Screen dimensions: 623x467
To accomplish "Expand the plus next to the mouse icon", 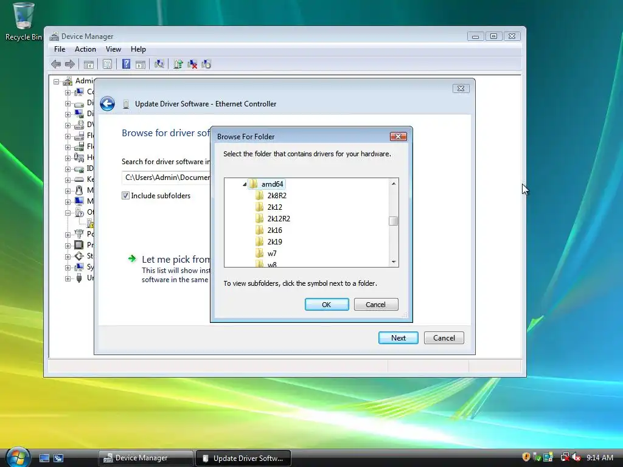I will [x=68, y=190].
